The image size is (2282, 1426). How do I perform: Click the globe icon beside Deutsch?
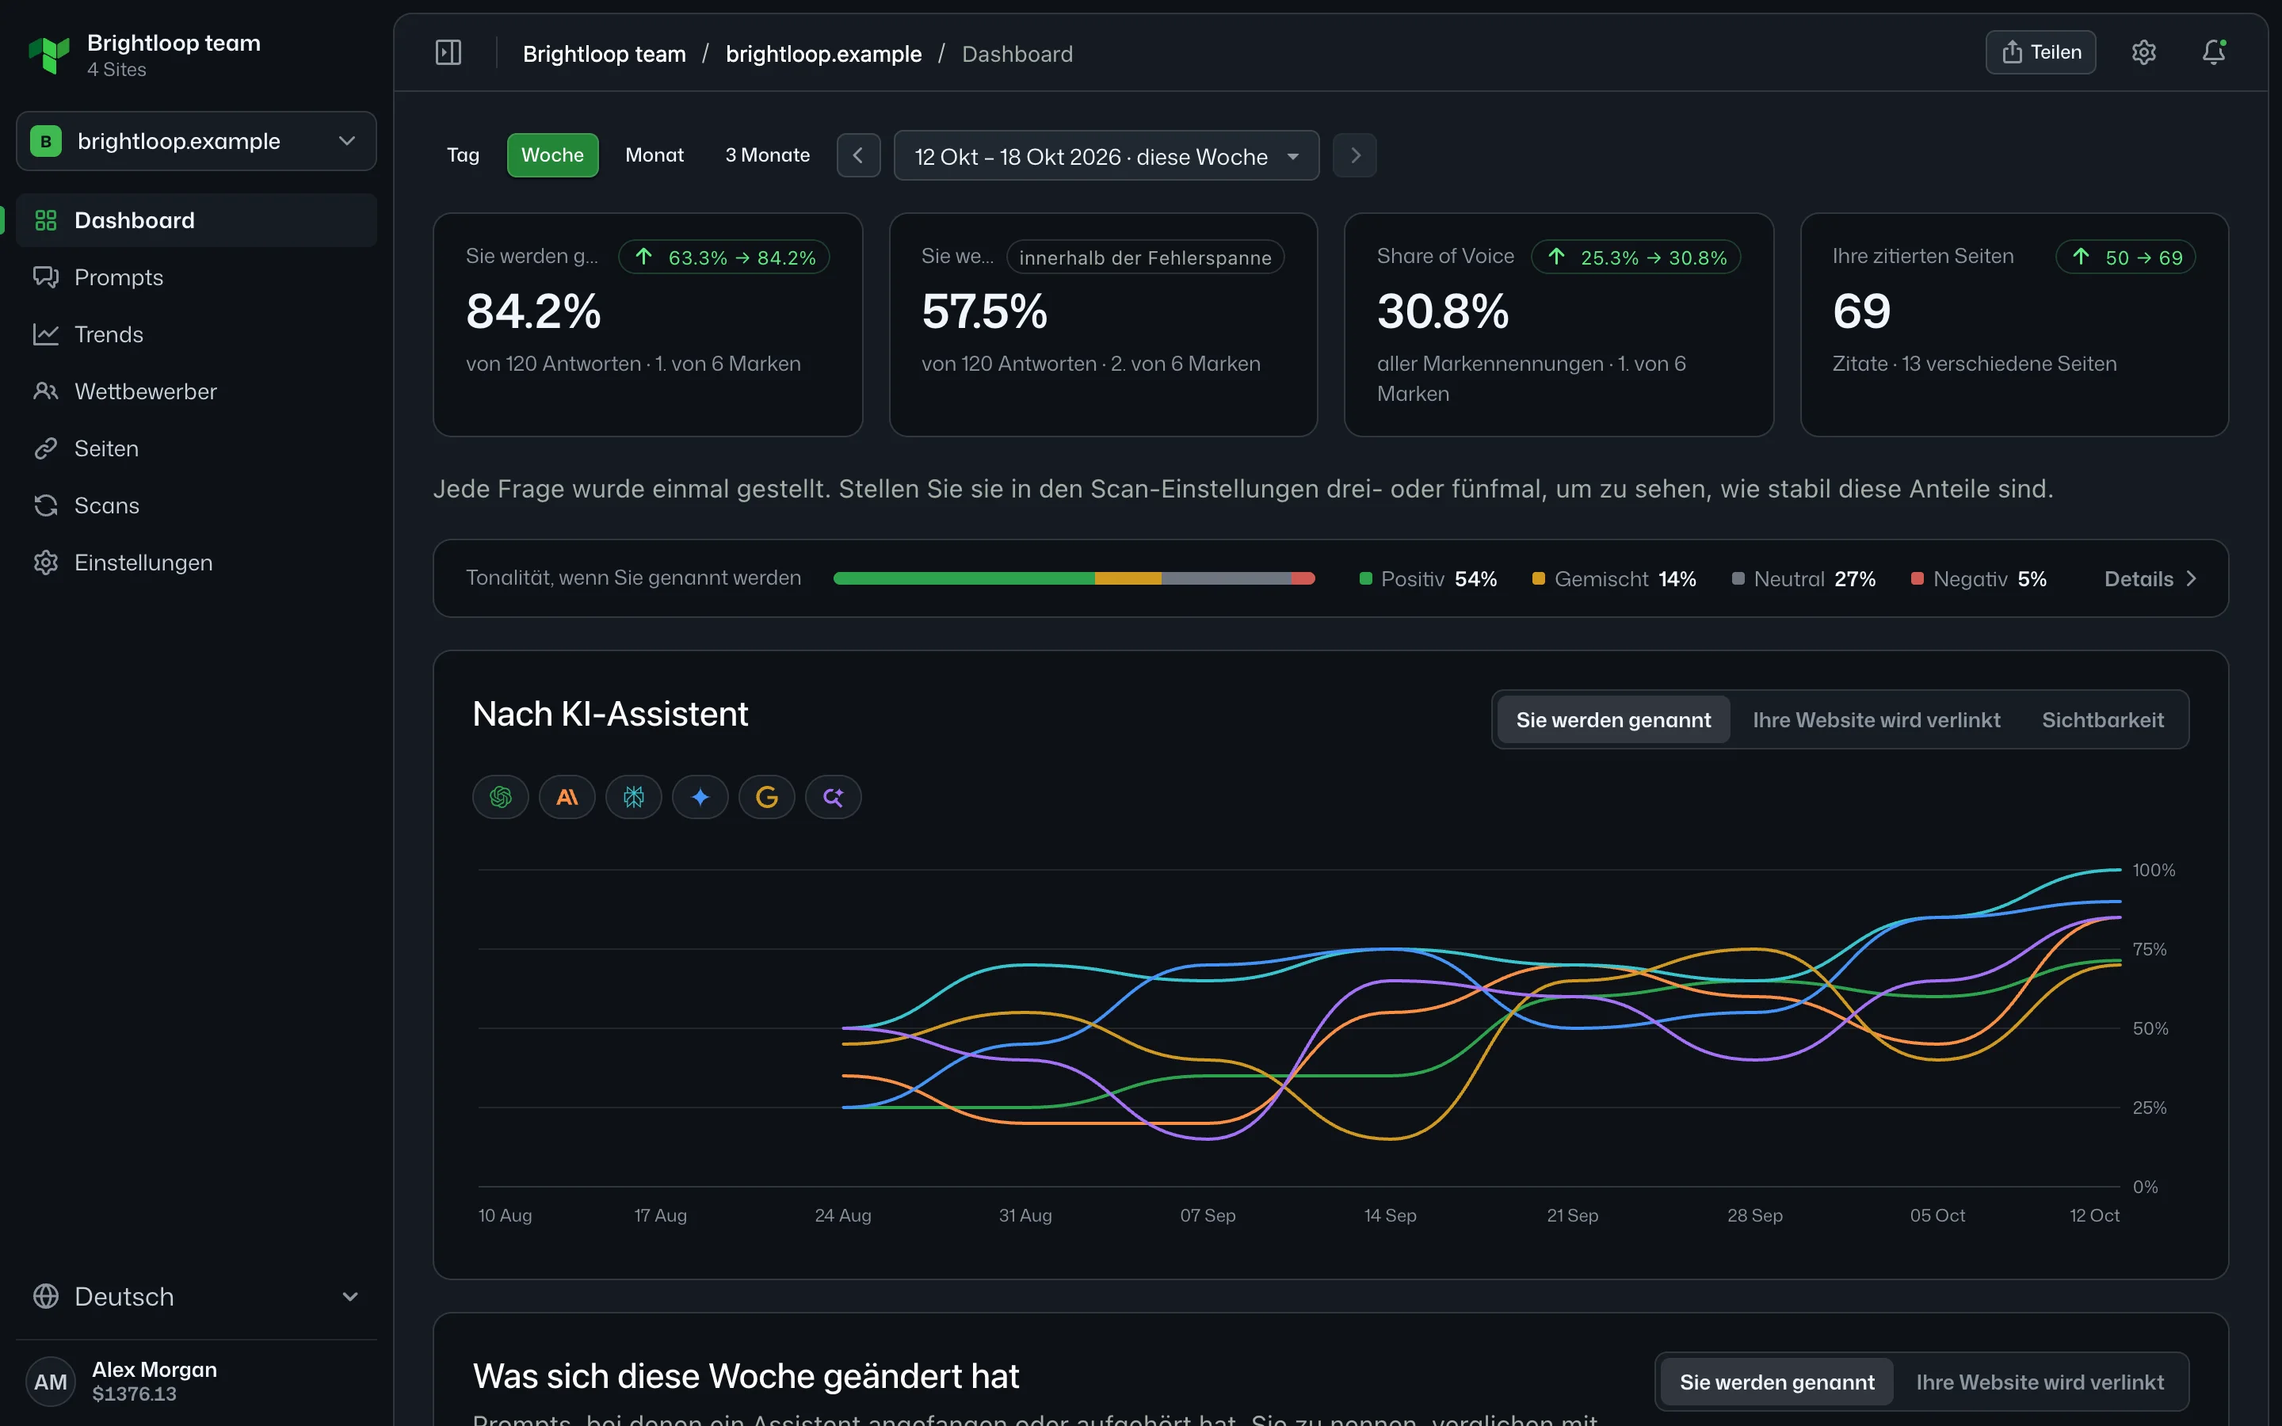[45, 1296]
